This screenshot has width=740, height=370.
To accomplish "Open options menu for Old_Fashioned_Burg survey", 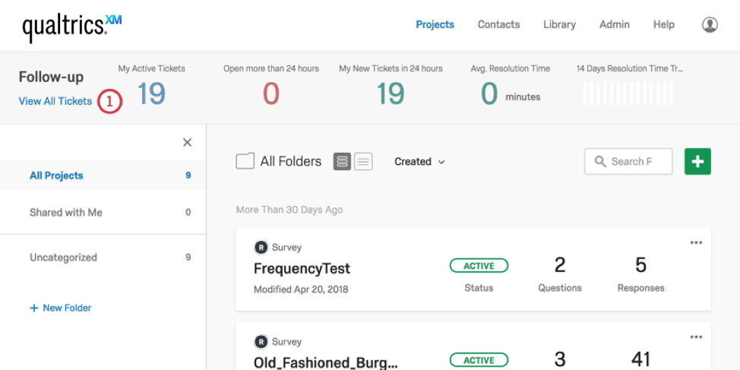I will [696, 337].
